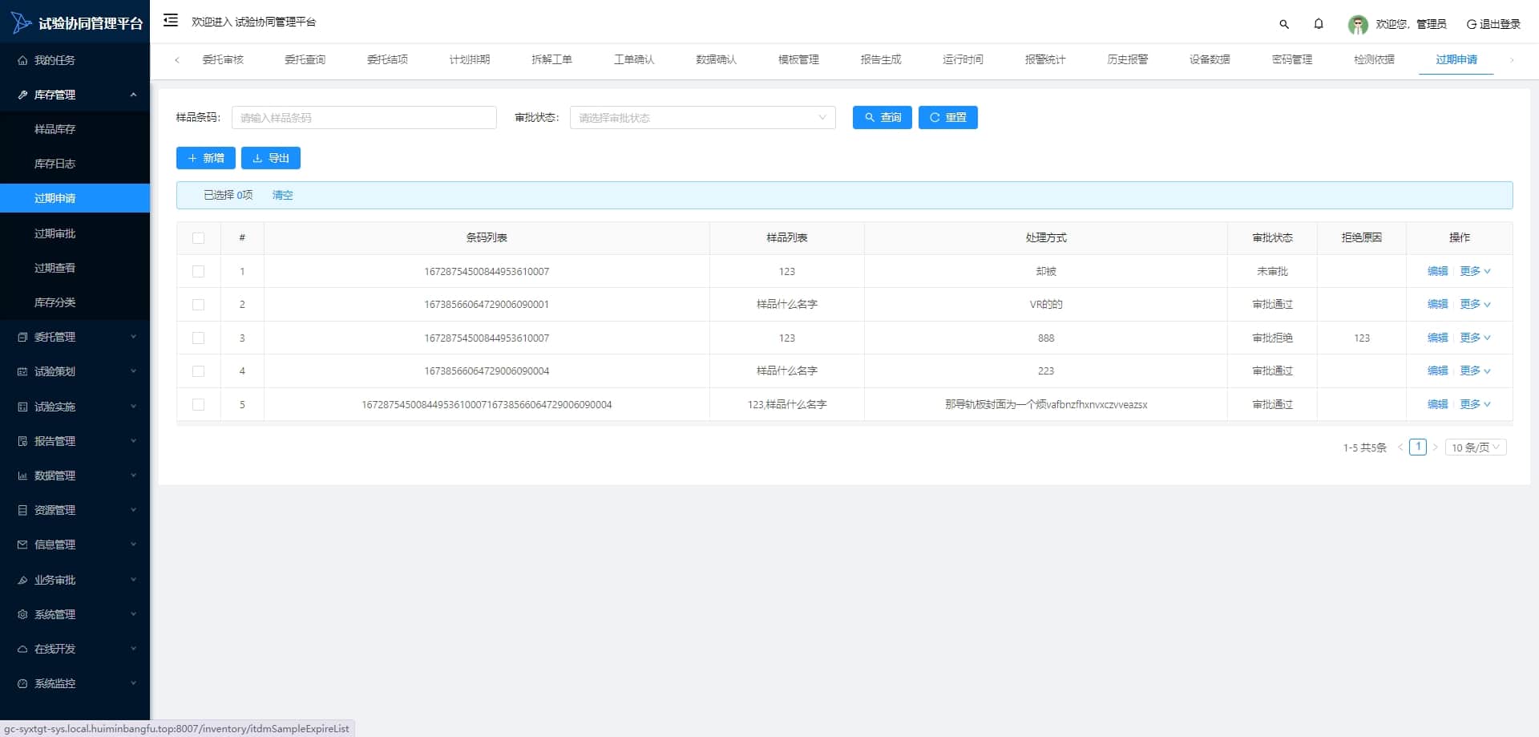The image size is (1539, 737).
Task: Open the 审批状态 dropdown
Action: 702,118
